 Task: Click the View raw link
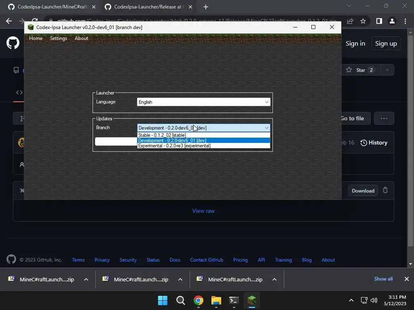click(x=203, y=211)
